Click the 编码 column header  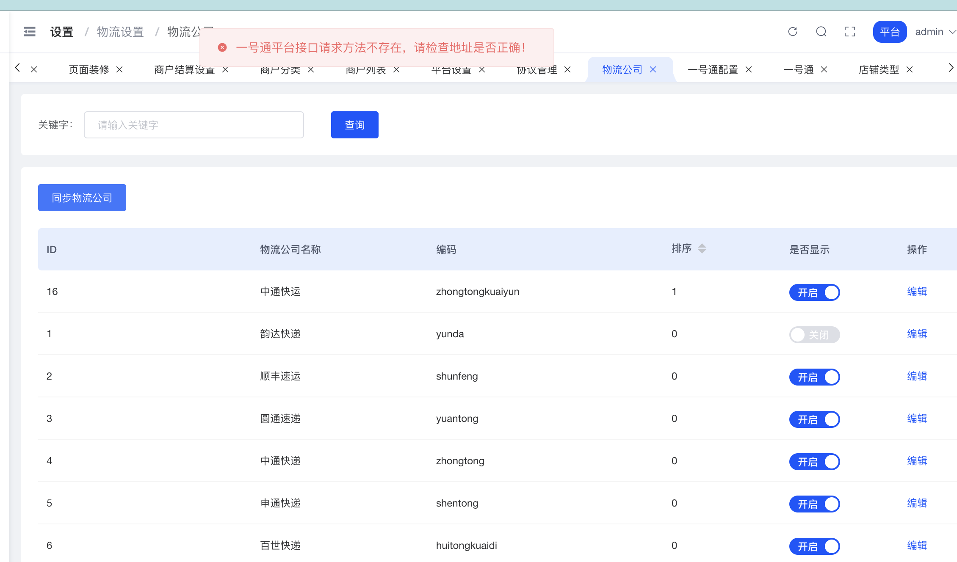pyautogui.click(x=446, y=249)
